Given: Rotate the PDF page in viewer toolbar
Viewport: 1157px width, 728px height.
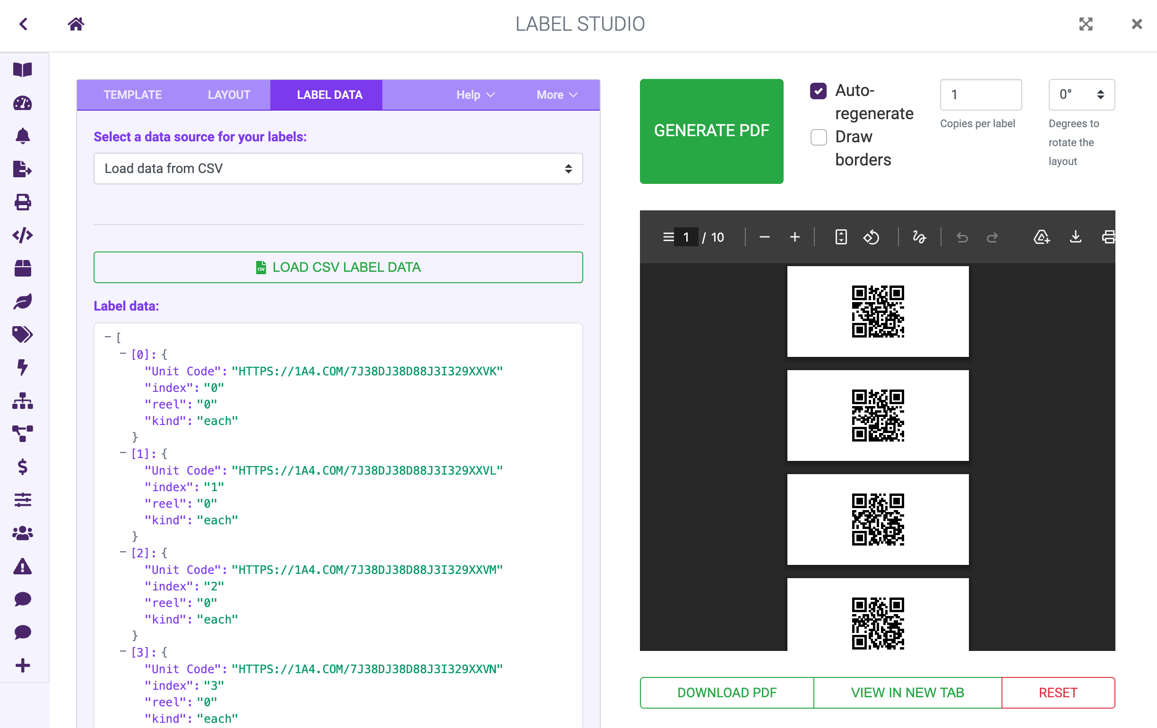Looking at the screenshot, I should click(871, 237).
